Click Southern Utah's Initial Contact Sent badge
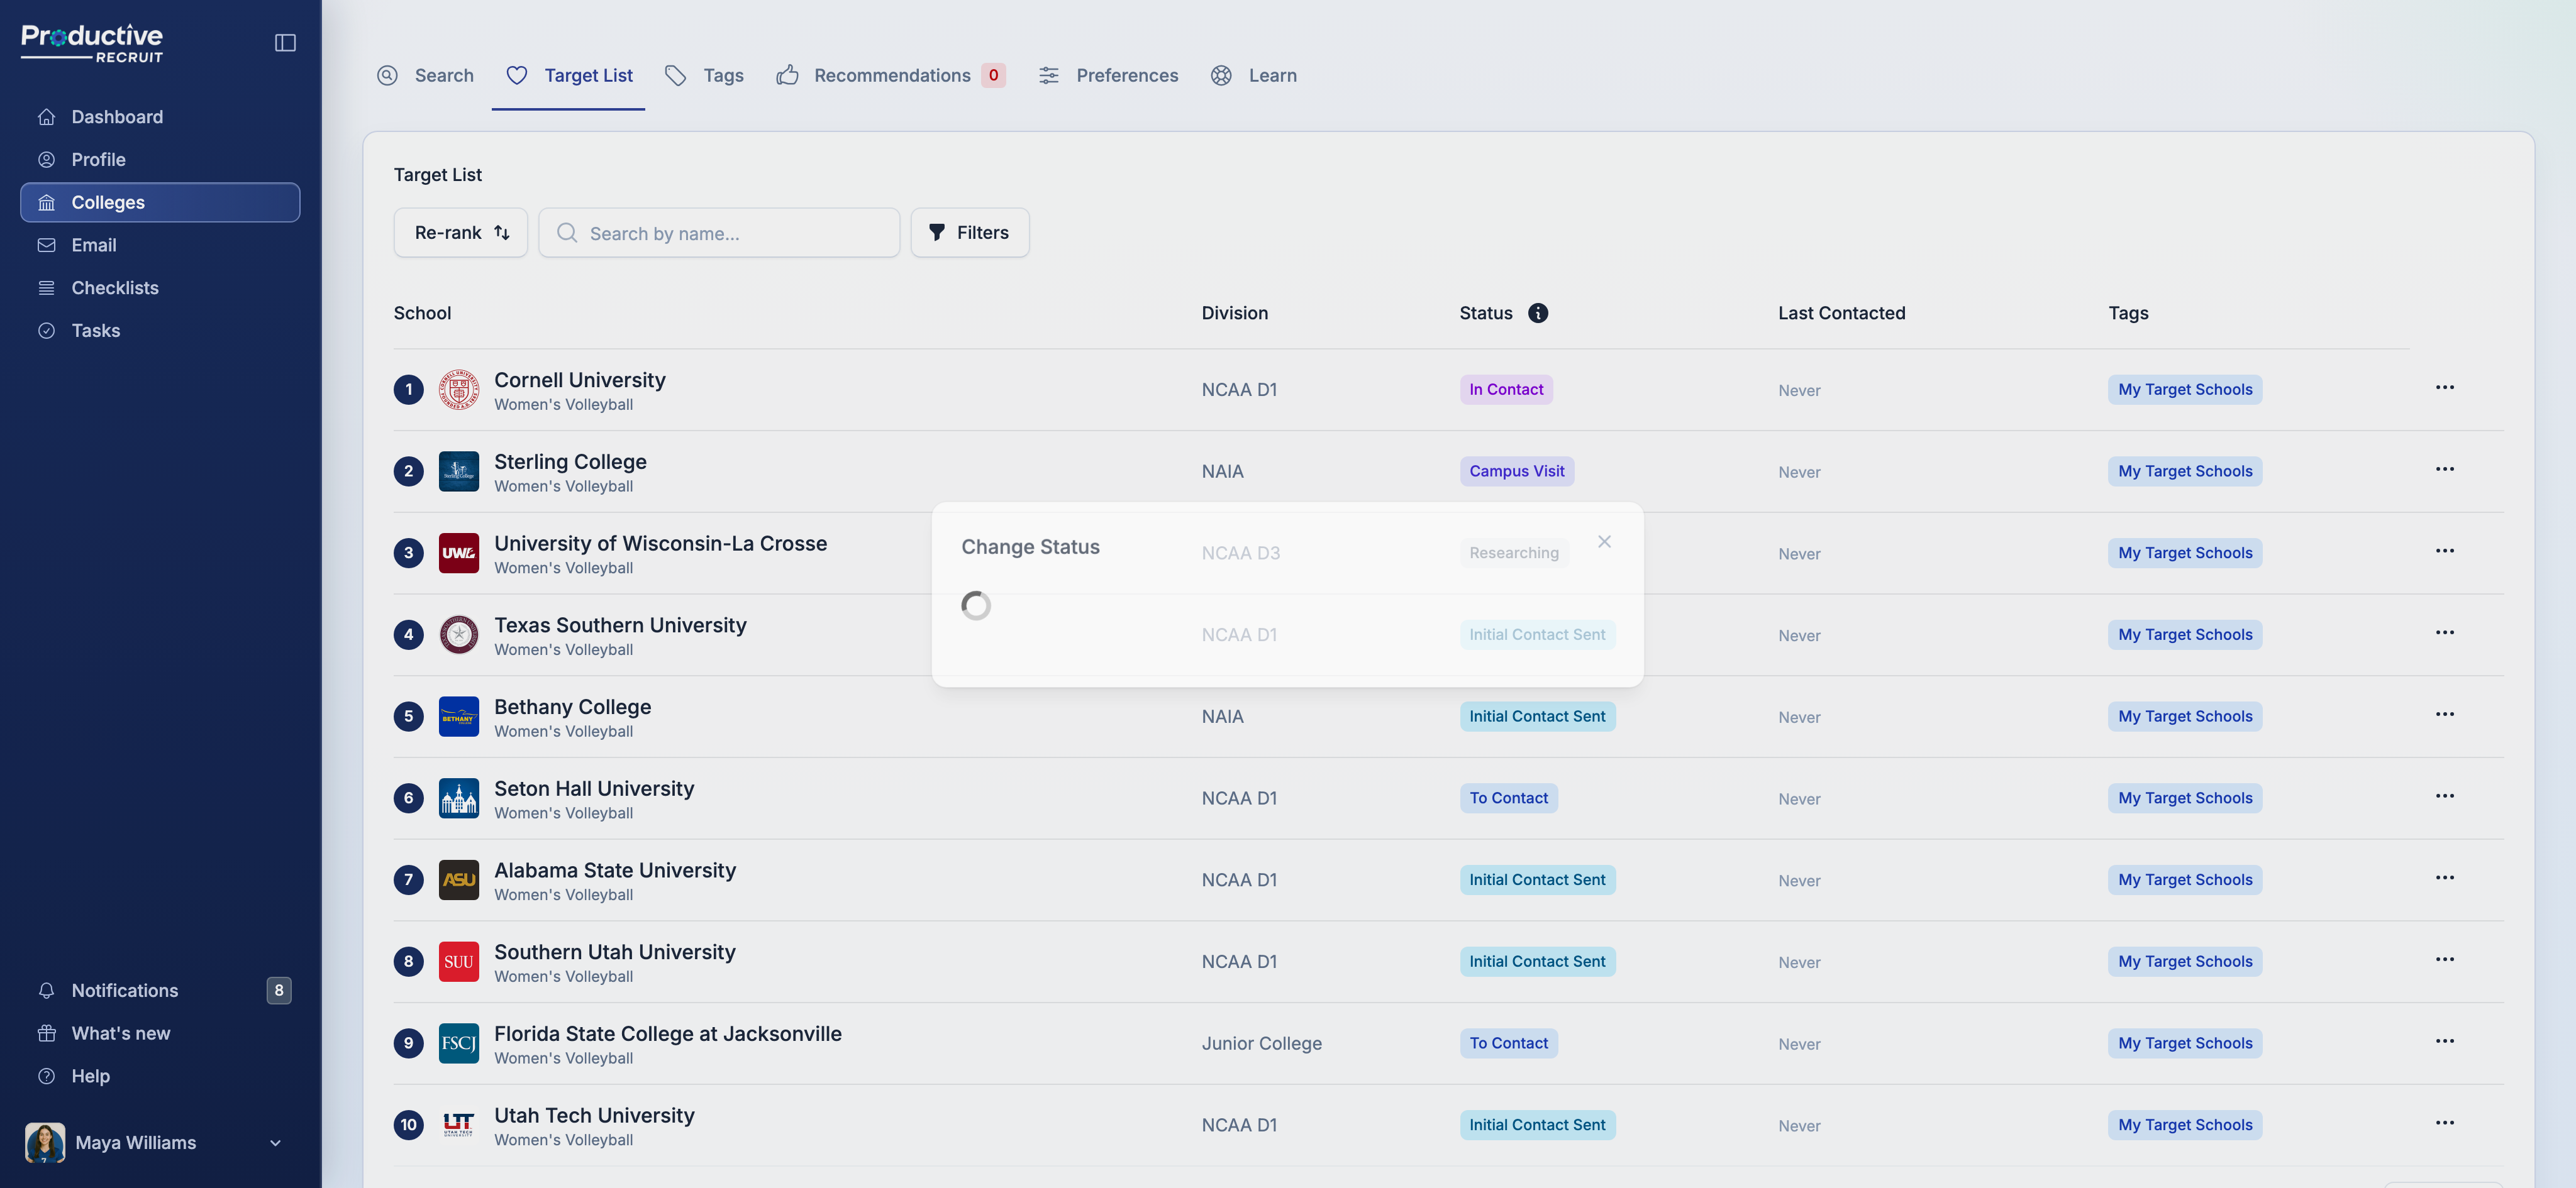Image resolution: width=2576 pixels, height=1188 pixels. pos(1537,962)
